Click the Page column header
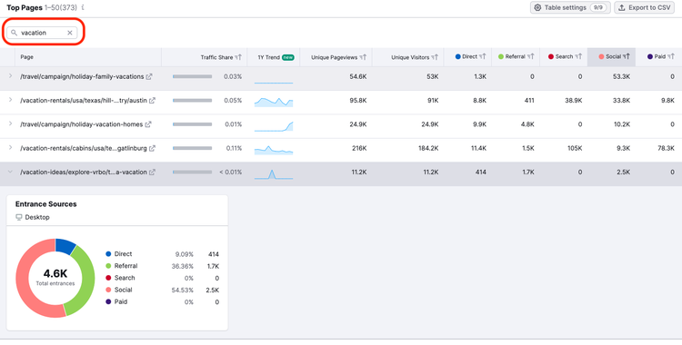 tap(27, 57)
